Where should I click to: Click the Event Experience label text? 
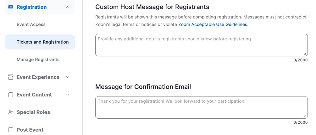pos(38,77)
